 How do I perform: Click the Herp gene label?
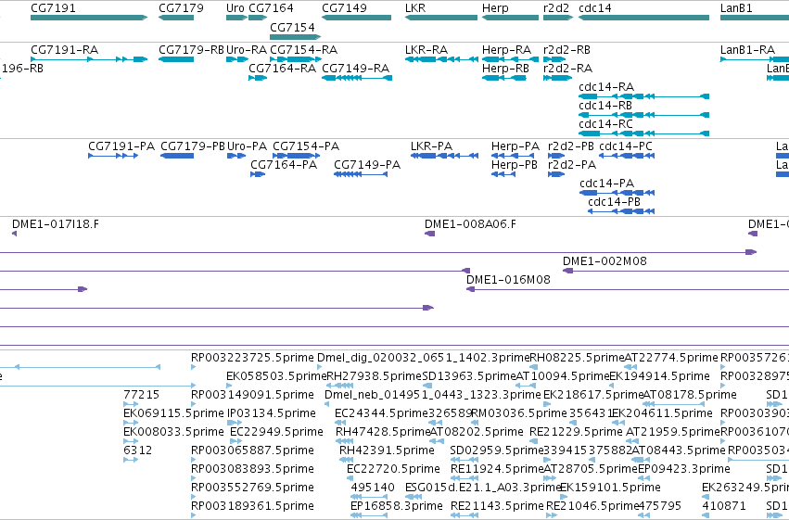coord(495,8)
